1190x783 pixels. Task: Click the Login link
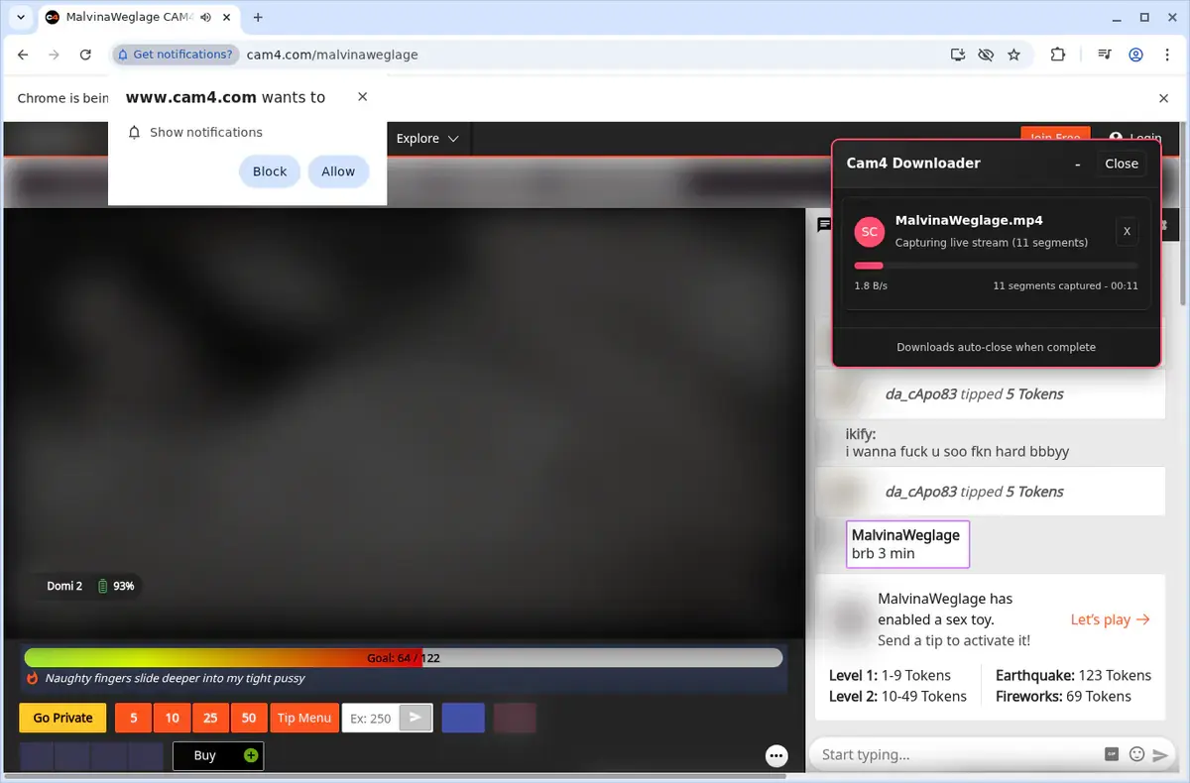(1135, 139)
